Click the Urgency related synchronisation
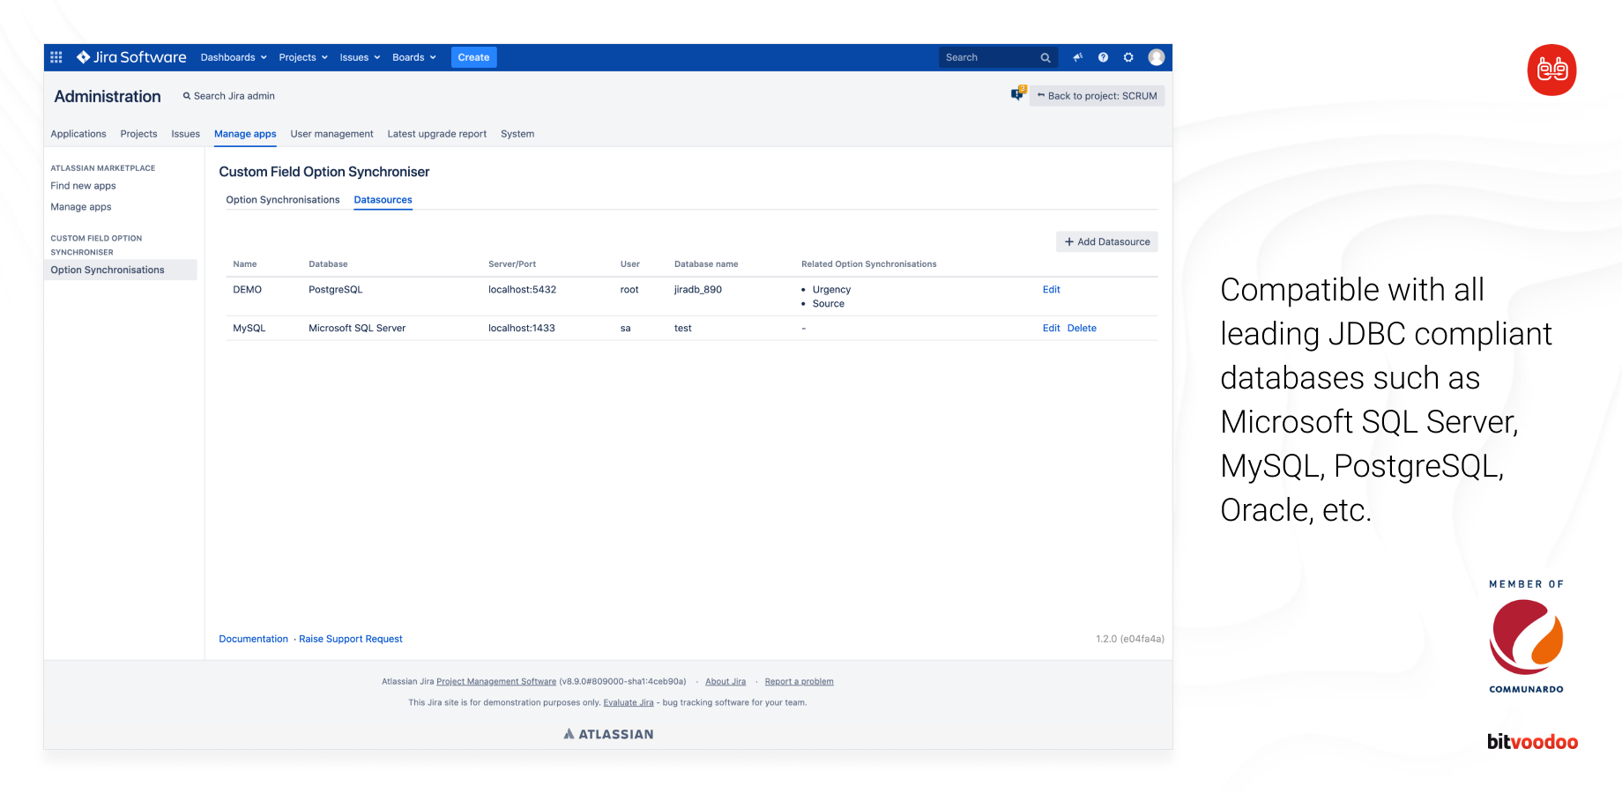The width and height of the screenshot is (1622, 793). 831,290
